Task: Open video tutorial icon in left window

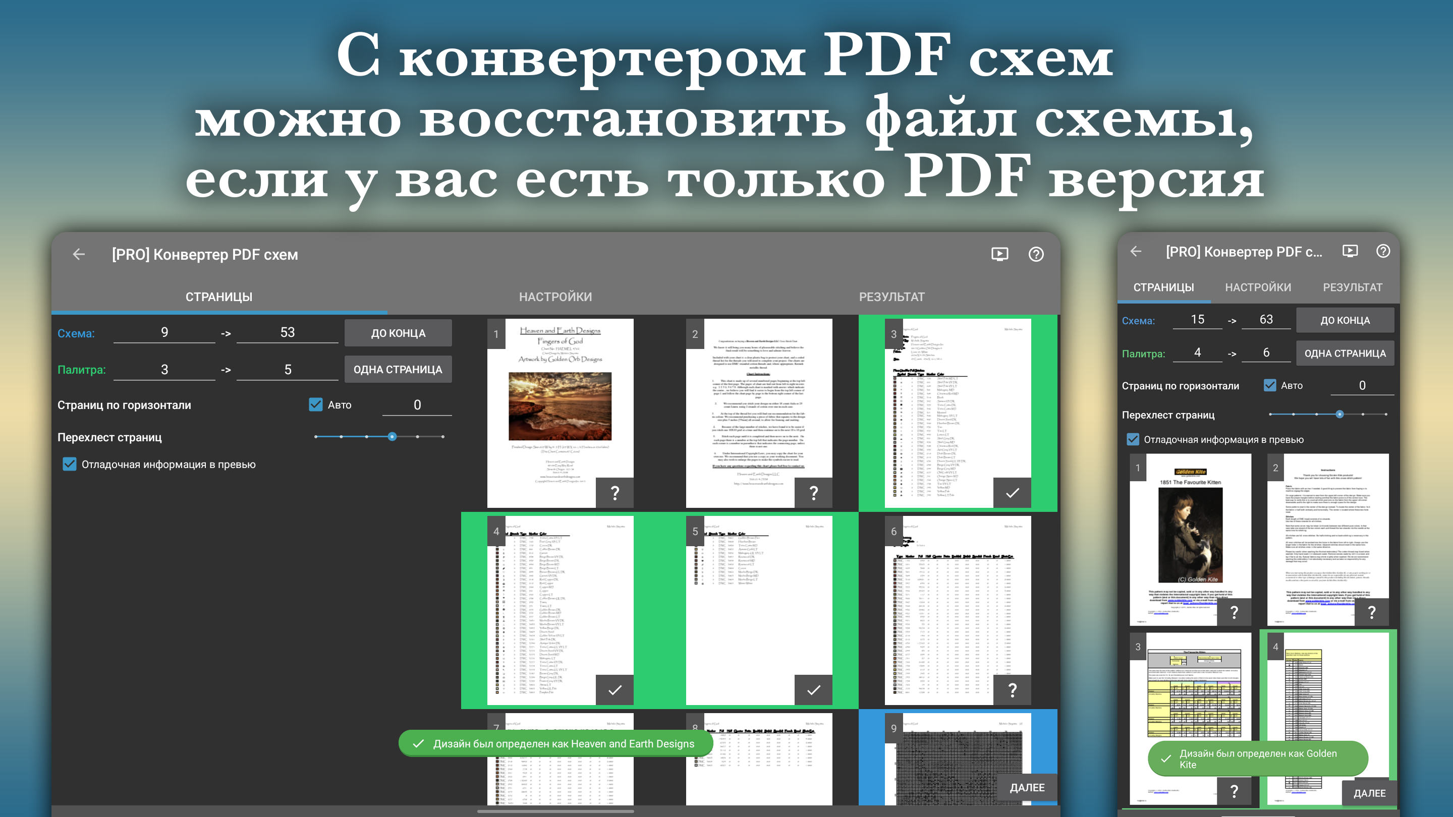Action: 999,254
